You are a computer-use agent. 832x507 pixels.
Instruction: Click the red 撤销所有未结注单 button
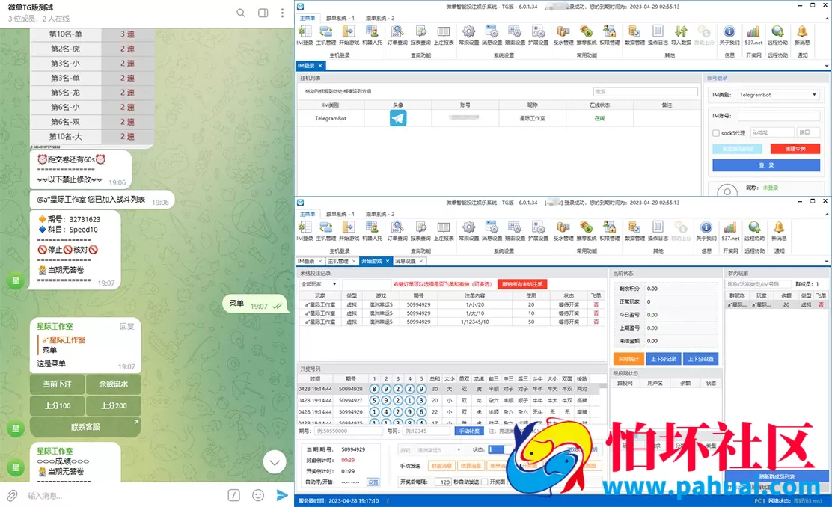point(524,284)
